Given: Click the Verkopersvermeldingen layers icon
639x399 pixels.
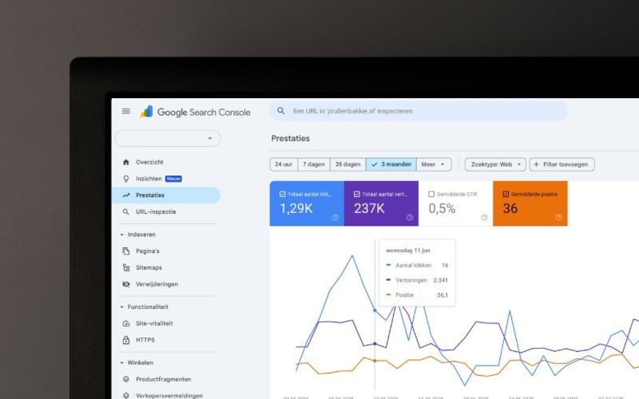Looking at the screenshot, I should 126,395.
